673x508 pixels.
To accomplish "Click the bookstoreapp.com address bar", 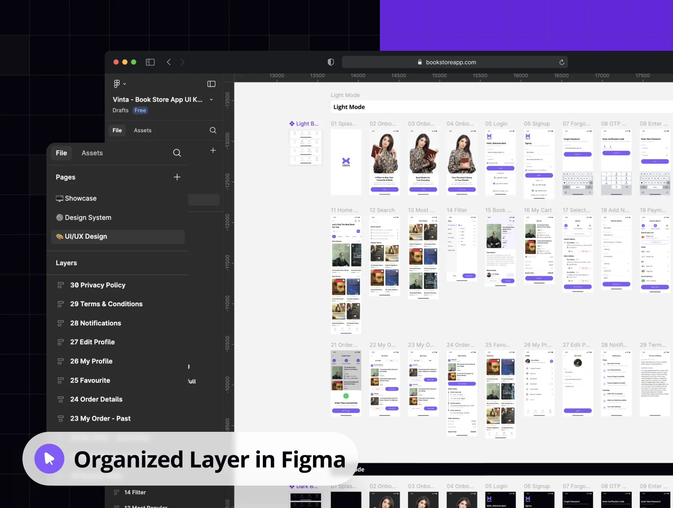I will pyautogui.click(x=455, y=62).
